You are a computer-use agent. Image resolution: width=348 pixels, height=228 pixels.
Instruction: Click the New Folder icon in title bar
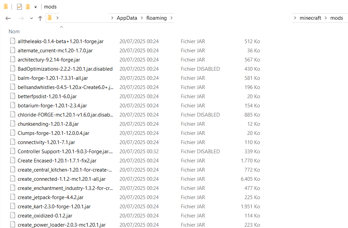point(28,7)
